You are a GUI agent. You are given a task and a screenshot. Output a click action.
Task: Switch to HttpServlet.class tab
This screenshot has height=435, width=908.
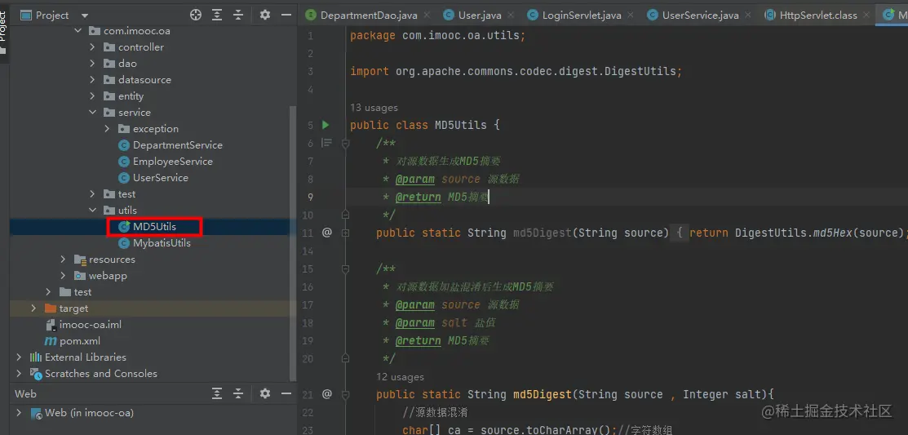point(818,15)
